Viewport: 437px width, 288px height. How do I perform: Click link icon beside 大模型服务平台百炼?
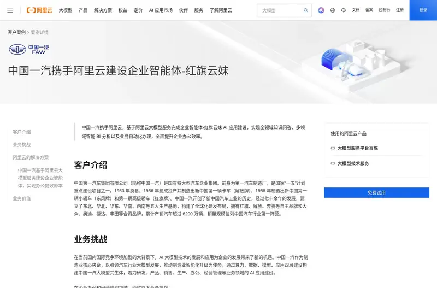tap(333, 148)
